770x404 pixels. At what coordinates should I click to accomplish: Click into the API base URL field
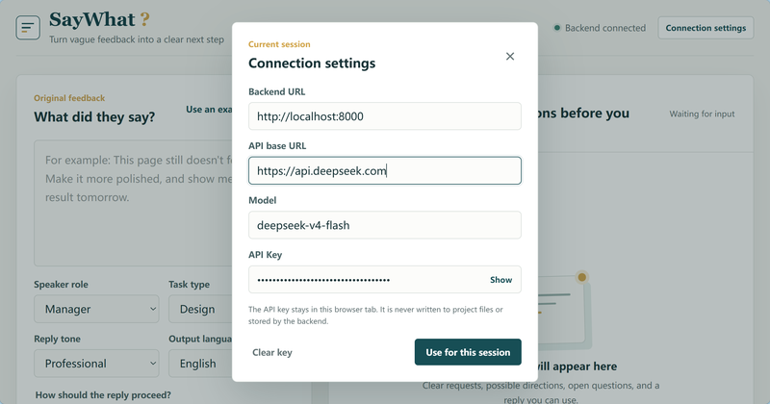384,171
